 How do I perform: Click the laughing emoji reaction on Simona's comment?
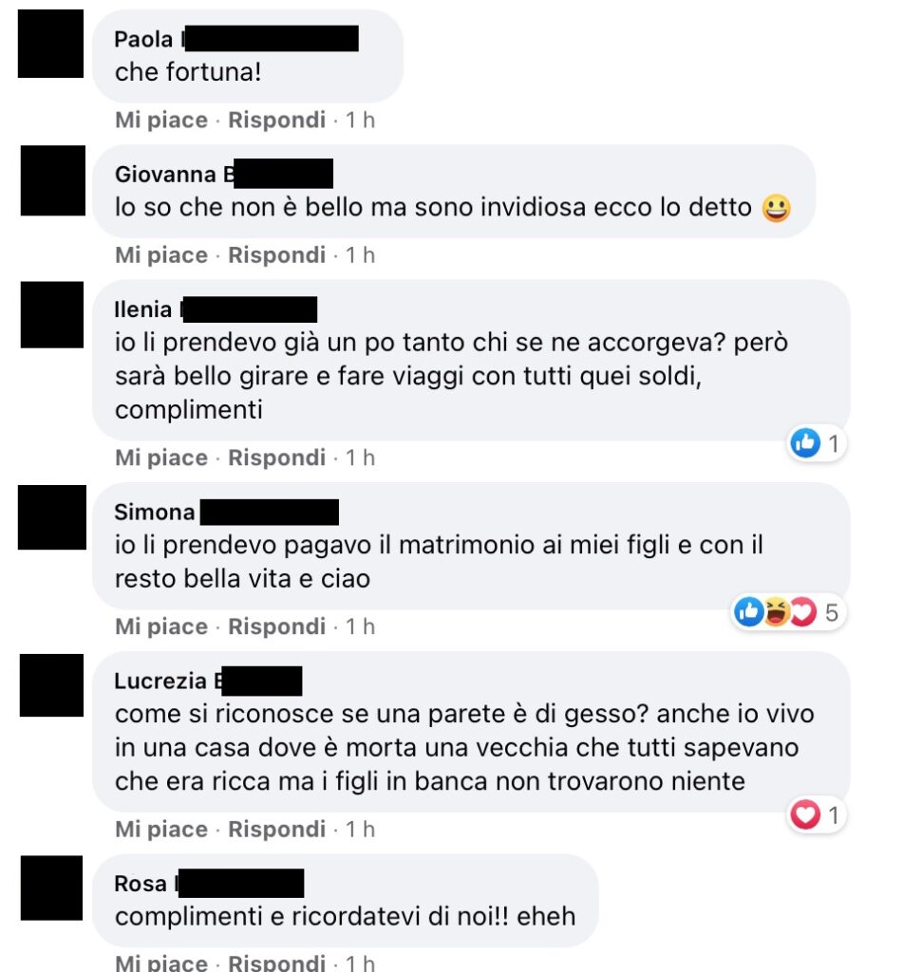[777, 612]
